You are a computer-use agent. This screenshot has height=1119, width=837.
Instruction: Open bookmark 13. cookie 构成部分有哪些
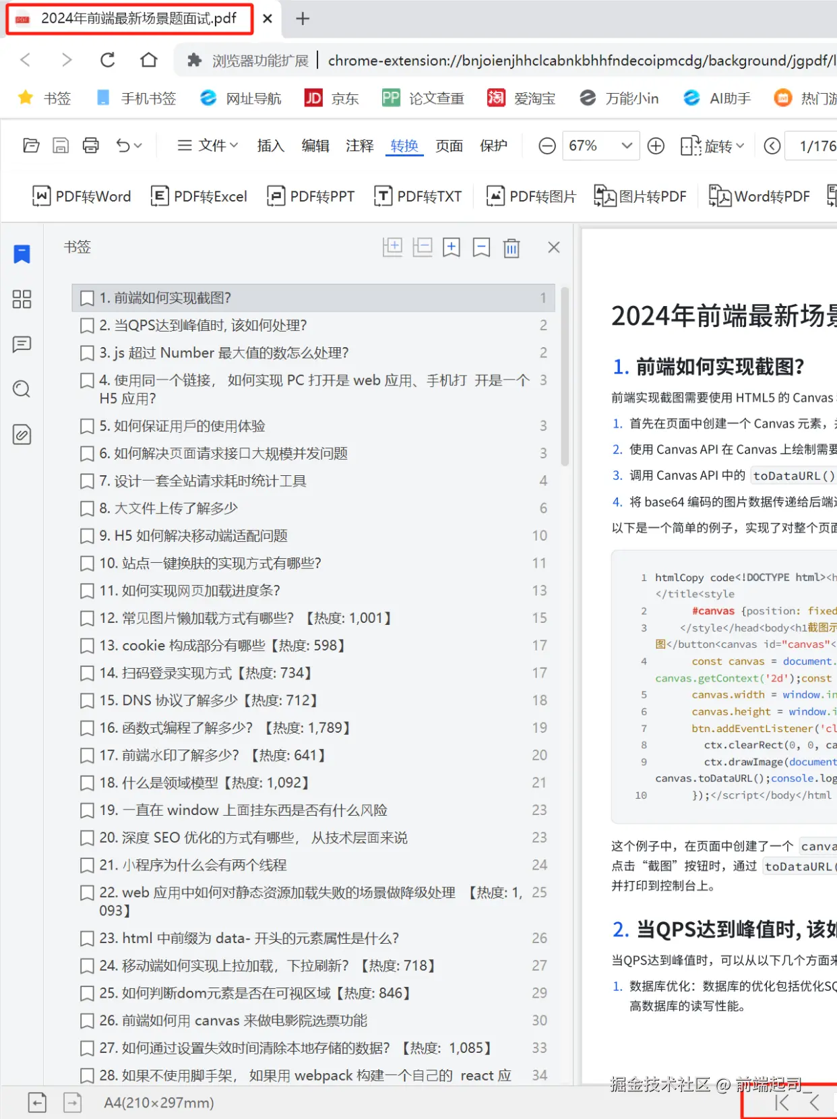click(313, 646)
